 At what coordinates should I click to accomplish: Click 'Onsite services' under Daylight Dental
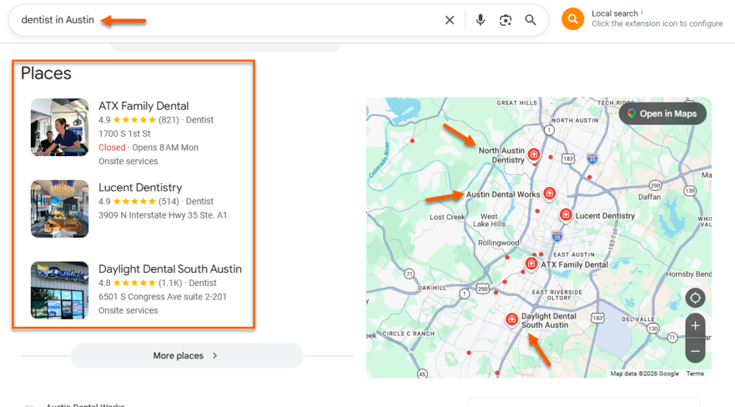128,311
